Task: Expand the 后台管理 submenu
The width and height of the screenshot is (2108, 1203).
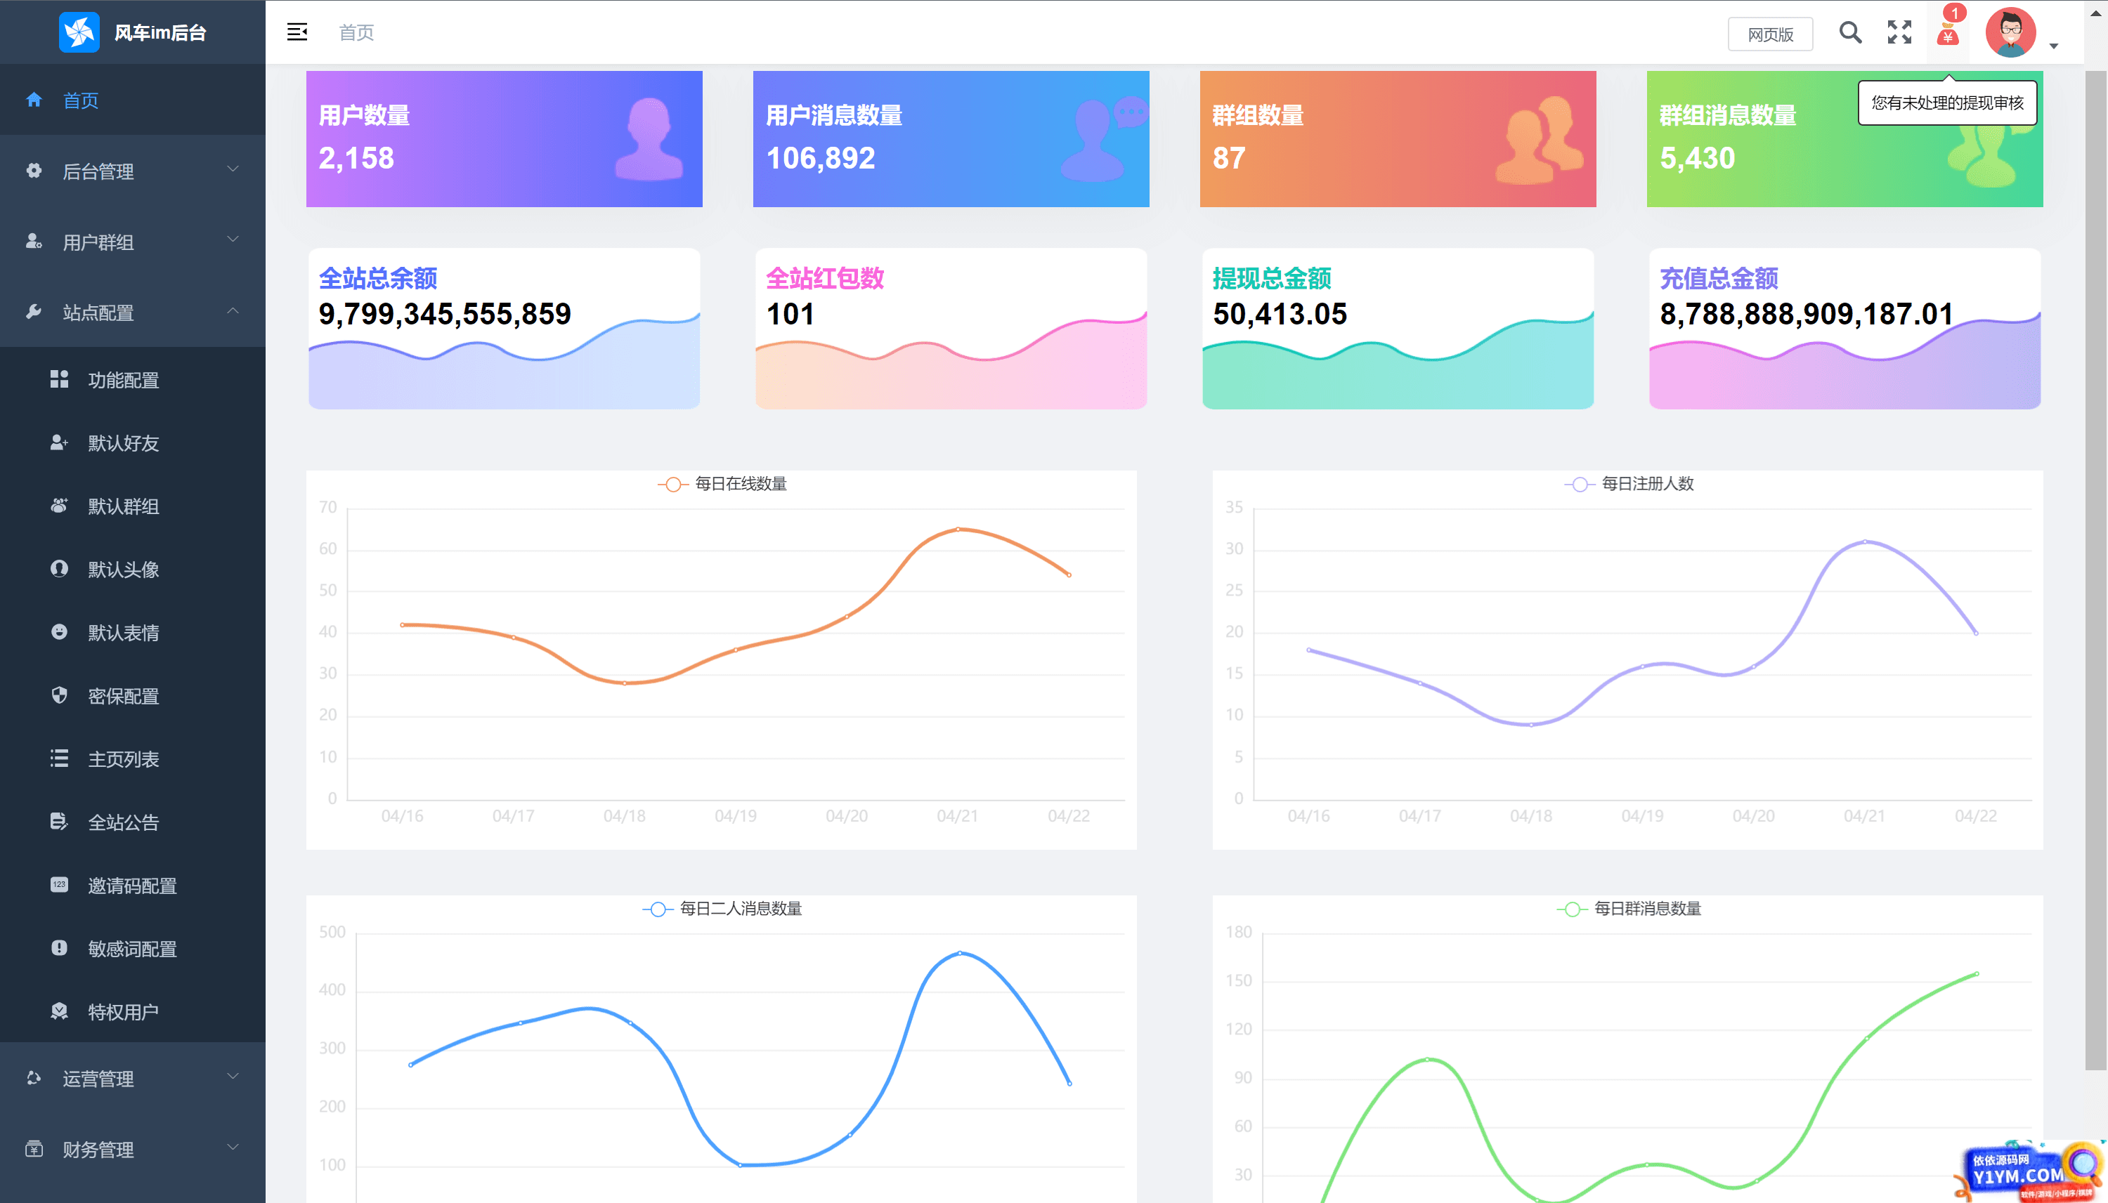Action: click(x=130, y=169)
